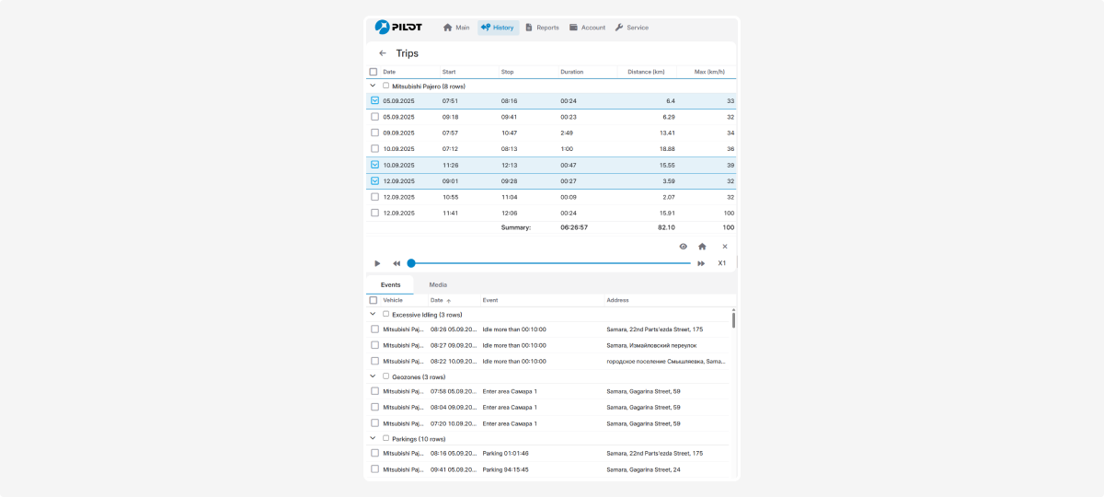Collapse the Parkings events group
Viewport: 1104px width, 497px height.
click(x=373, y=439)
